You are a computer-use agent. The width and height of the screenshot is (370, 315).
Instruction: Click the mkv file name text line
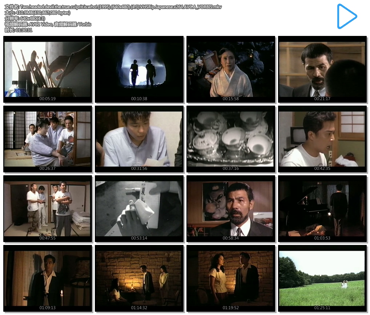[x=113, y=7]
